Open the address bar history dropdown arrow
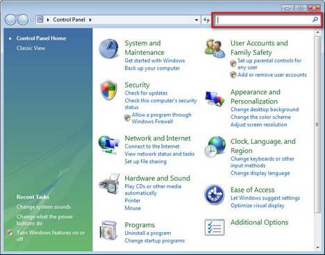Screen dimensions: 325x255 197,20
